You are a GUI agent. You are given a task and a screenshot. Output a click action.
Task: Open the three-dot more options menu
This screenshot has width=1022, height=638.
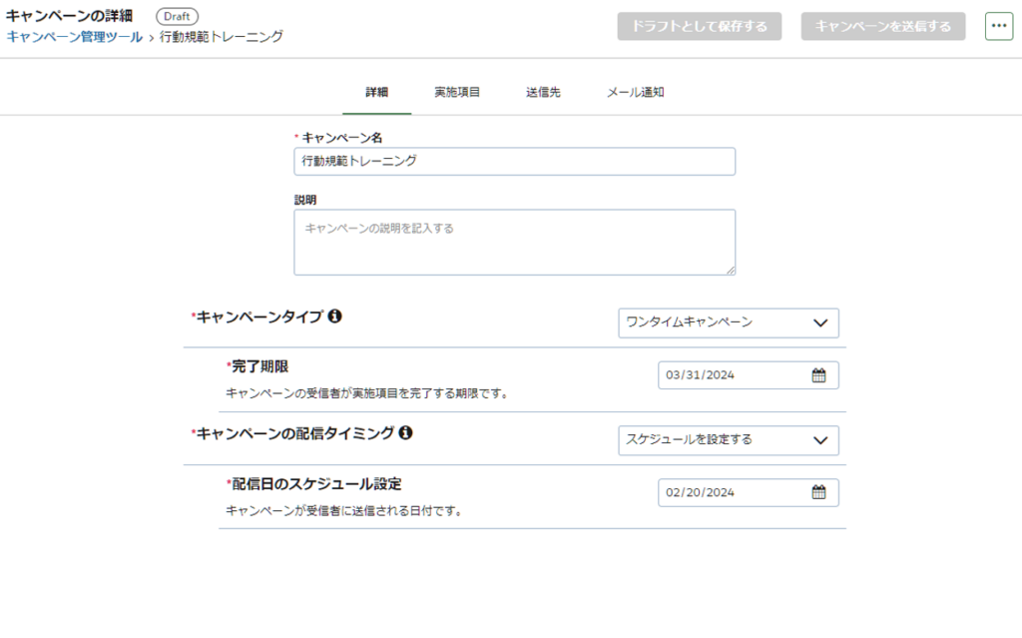pyautogui.click(x=998, y=26)
